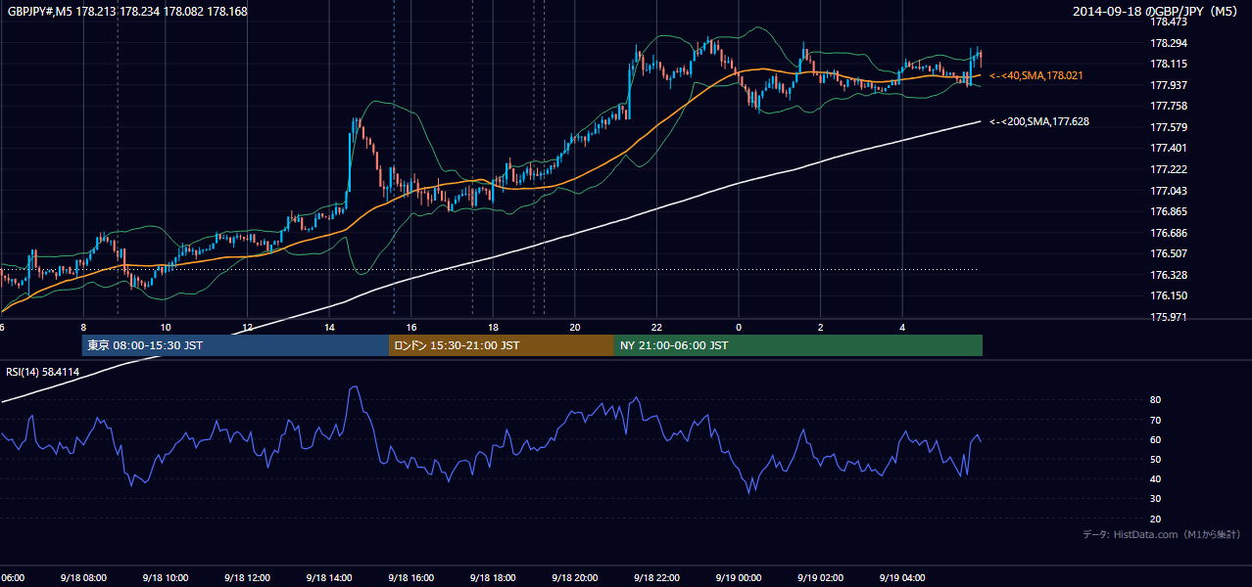
Task: Click price axis value 176.865
Action: point(1168,211)
